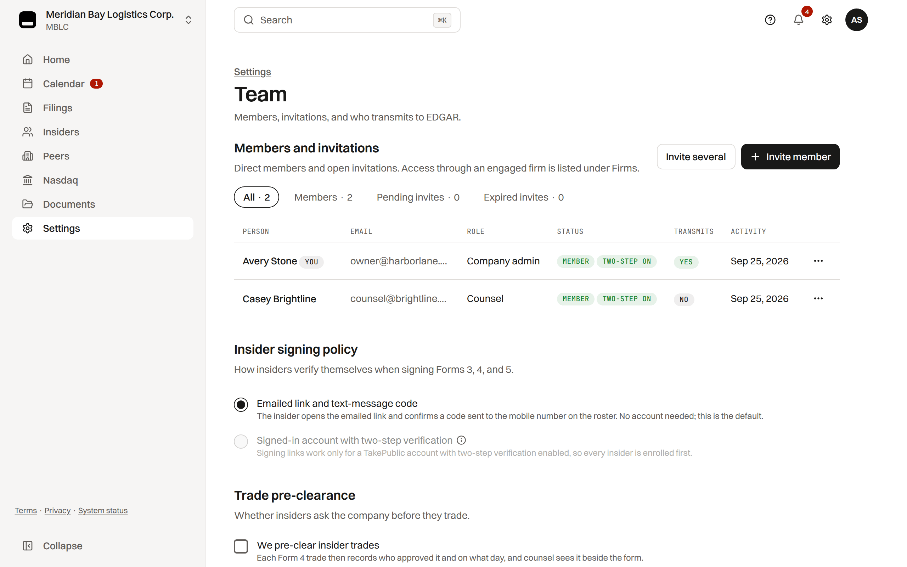This screenshot has width=907, height=567.
Task: Enable We pre-clear insider trades checkbox
Action: coord(241,546)
